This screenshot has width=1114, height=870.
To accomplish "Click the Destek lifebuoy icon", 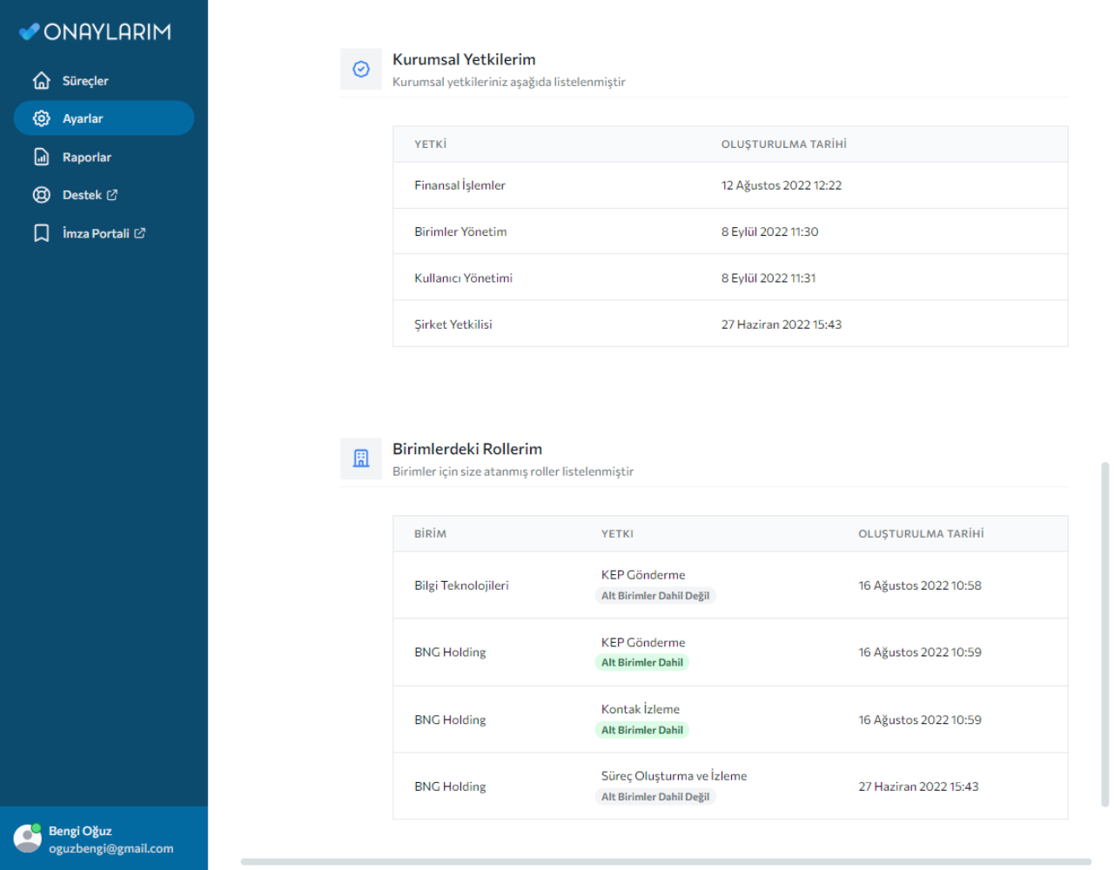I will tap(41, 195).
